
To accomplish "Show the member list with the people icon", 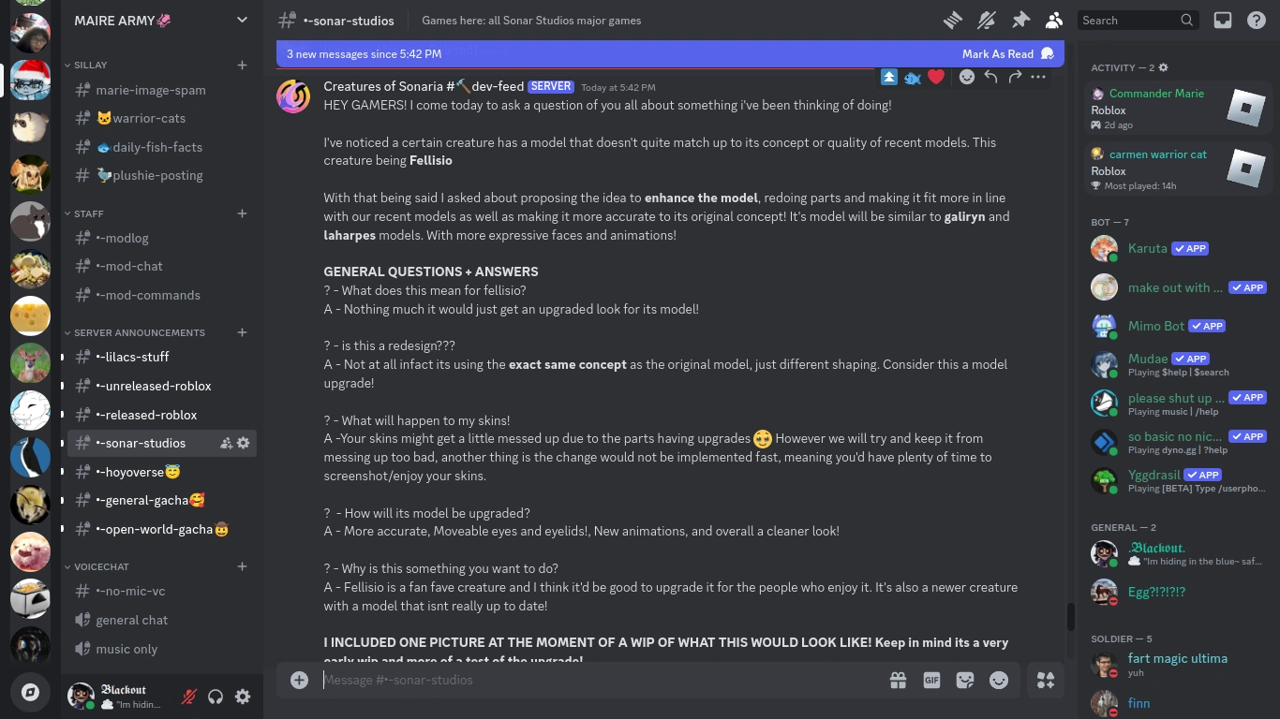I will [x=1053, y=20].
